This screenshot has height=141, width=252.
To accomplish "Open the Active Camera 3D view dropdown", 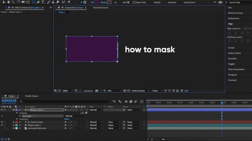I will coord(140,90).
